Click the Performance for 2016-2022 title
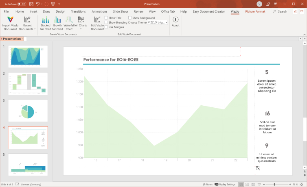Screen dimensions: 307x187 coord(111,60)
